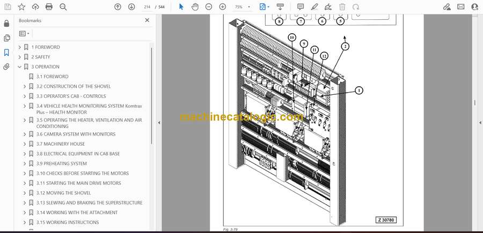Expand 3.2 CONSTRUCTION OF THE SHOVEL
The height and width of the screenshot is (233, 483).
coord(25,86)
